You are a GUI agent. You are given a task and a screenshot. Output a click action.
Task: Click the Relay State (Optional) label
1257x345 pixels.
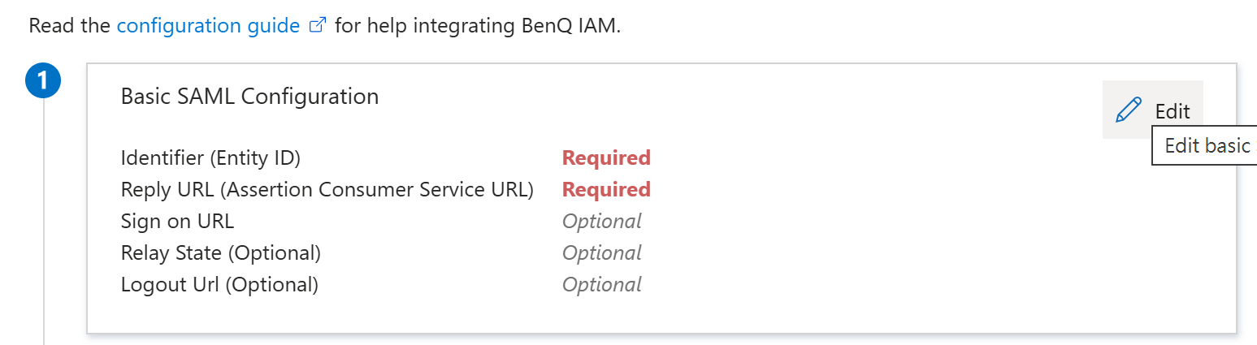coord(220,253)
